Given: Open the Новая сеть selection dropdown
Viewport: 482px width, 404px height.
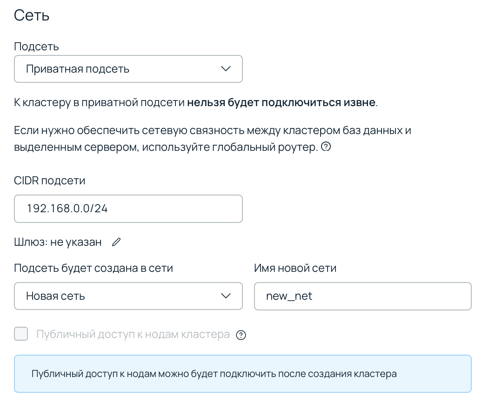Looking at the screenshot, I should 128,296.
